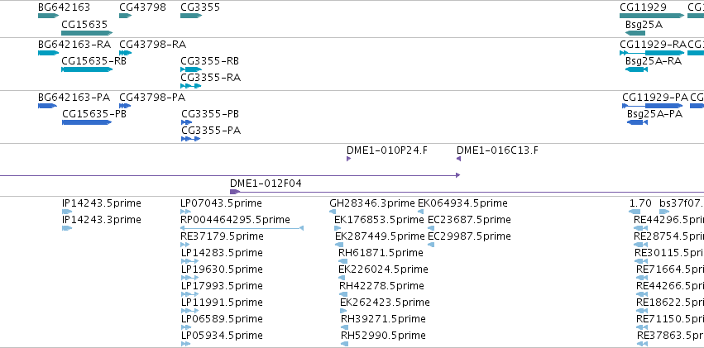Select protein CG15635-PB bar

[87, 122]
